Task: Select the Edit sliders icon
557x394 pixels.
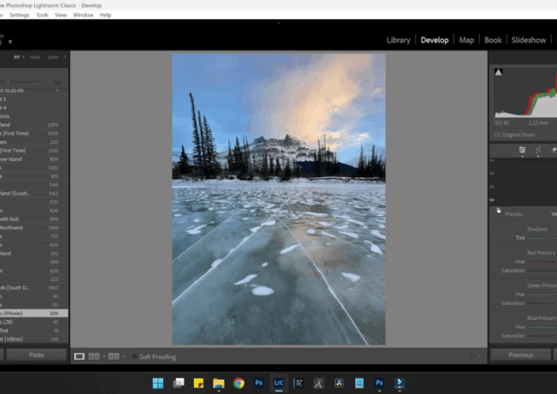Action: coord(522,149)
